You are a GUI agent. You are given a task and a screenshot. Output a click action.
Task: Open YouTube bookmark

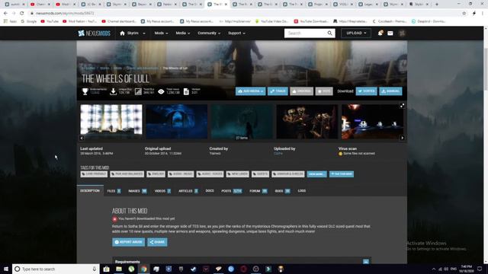pyautogui.click(x=50, y=21)
